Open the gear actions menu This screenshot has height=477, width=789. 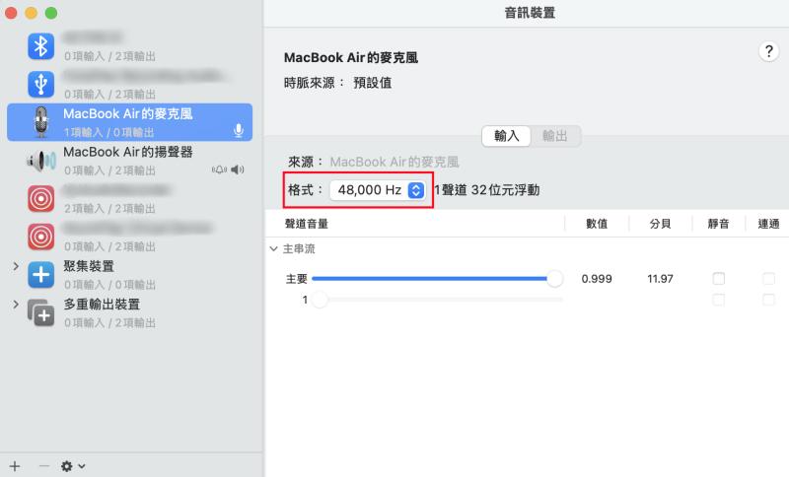[72, 466]
